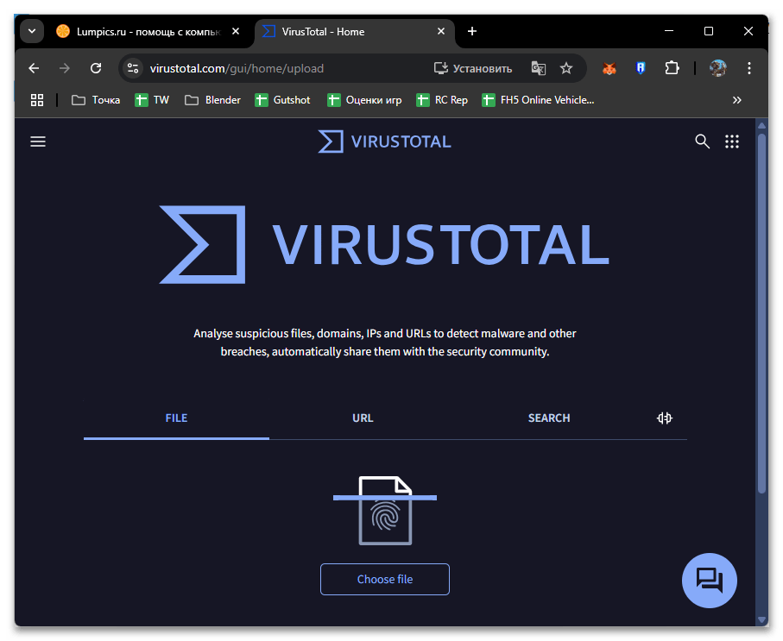
Task: Select the API icon tab next to SEARCH
Action: pos(664,418)
